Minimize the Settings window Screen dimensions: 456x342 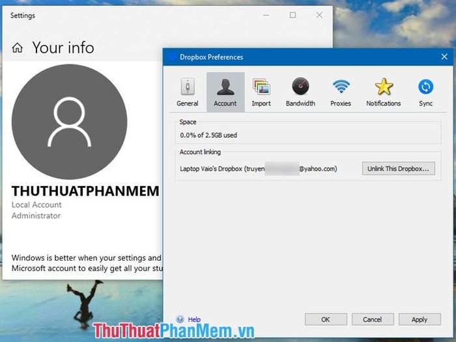tap(266, 15)
